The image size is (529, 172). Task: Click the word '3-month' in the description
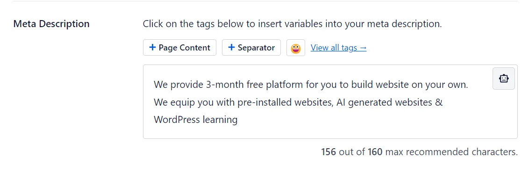click(226, 85)
